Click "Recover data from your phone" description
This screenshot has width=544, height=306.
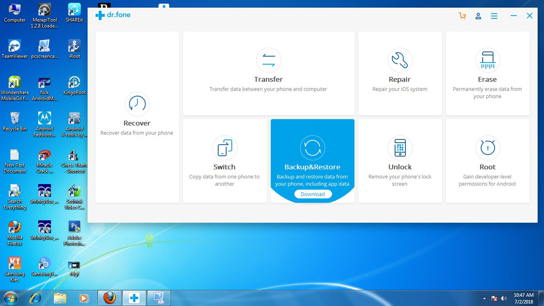[x=137, y=133]
